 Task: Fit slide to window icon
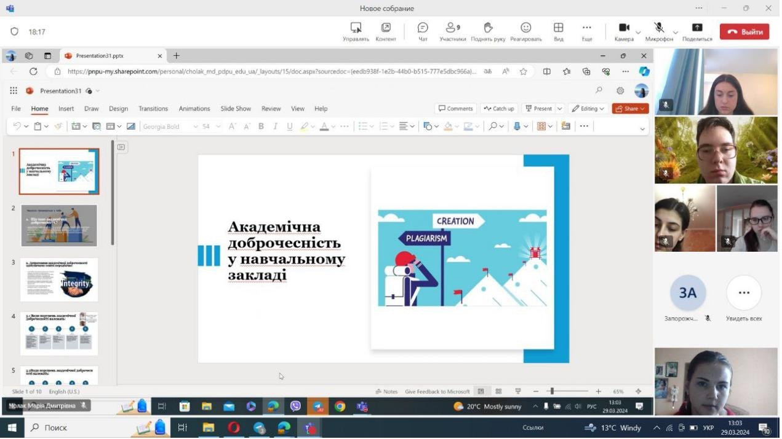[x=639, y=392]
